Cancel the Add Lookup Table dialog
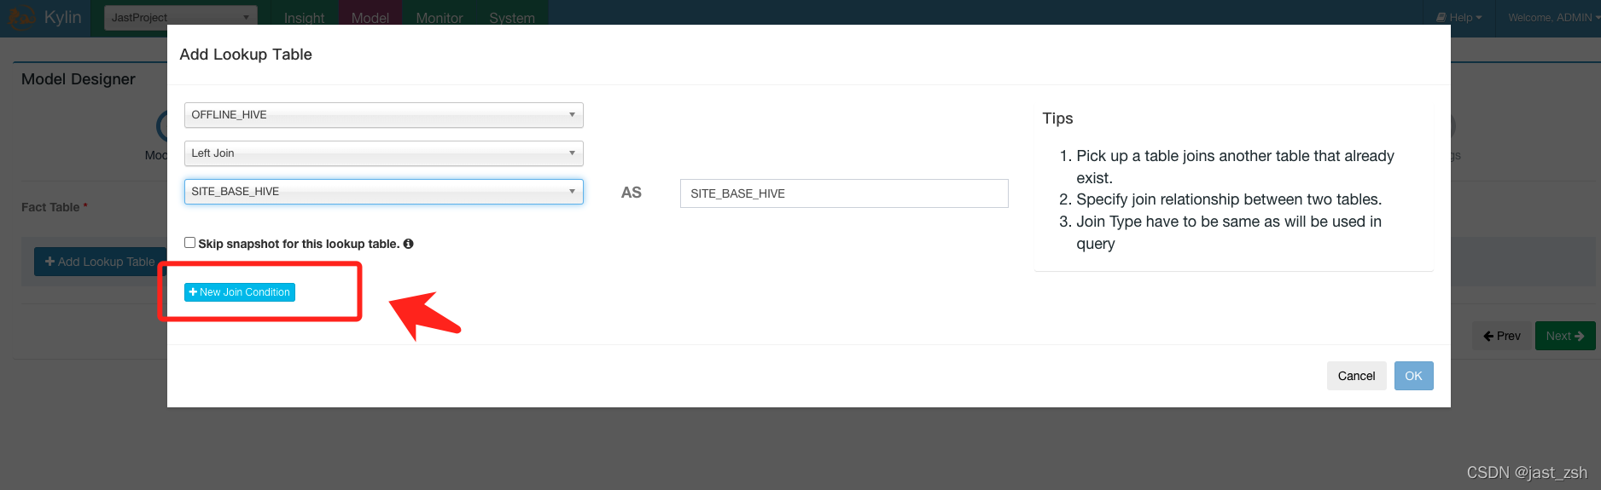The width and height of the screenshot is (1601, 490). click(1356, 376)
